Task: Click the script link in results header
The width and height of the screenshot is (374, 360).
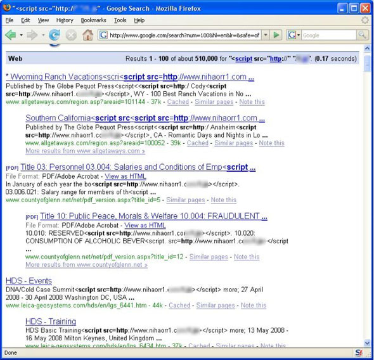Action: coord(243,59)
